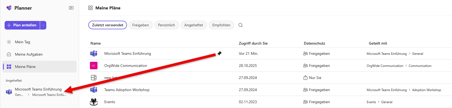Select Meine Pläne in sidebar
Viewport: 452px width, 108px height.
coord(25,67)
